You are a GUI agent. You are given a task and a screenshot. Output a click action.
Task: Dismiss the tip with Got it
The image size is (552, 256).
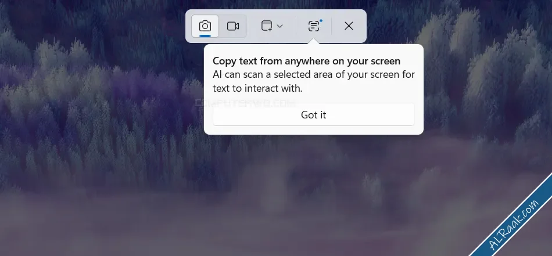(314, 114)
